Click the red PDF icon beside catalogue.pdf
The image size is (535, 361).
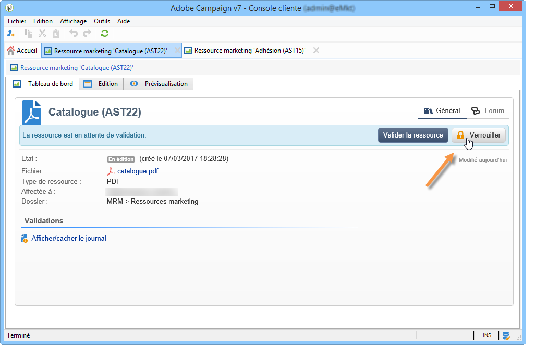pos(111,171)
